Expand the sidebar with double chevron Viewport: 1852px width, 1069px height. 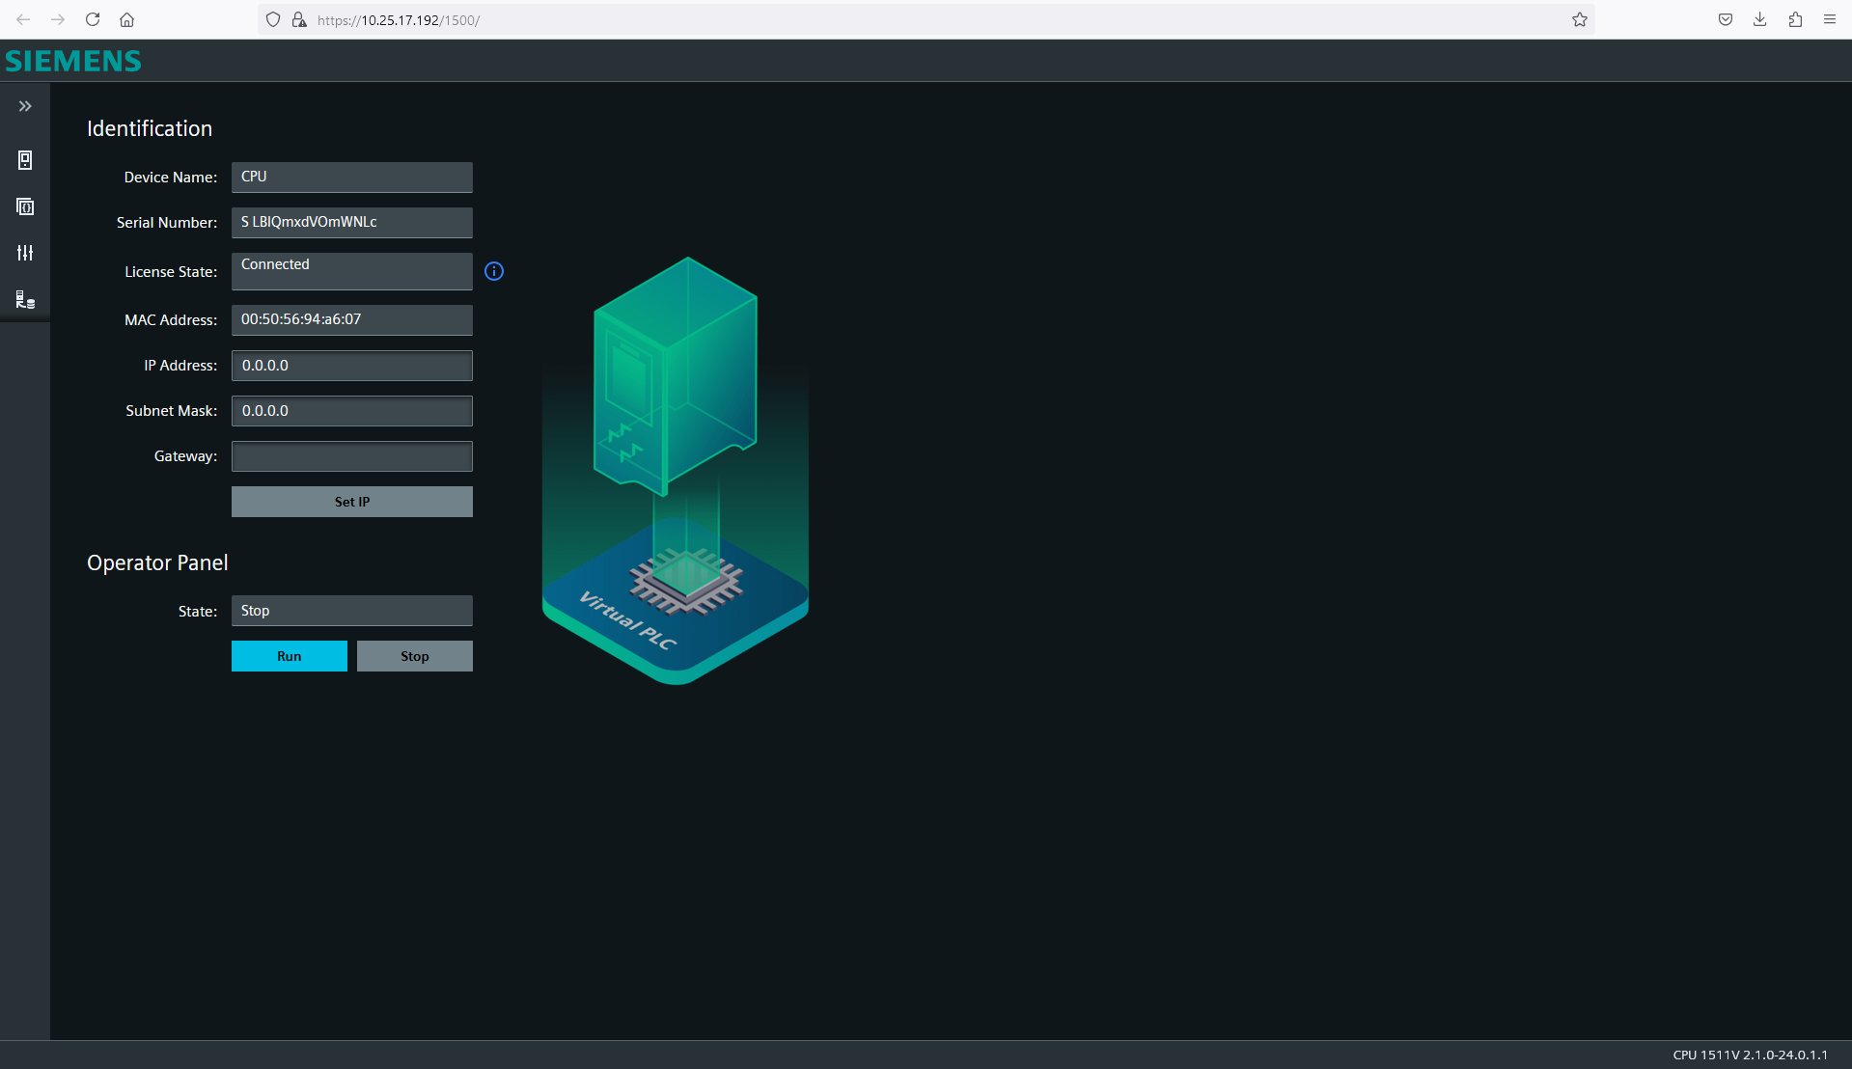[25, 106]
